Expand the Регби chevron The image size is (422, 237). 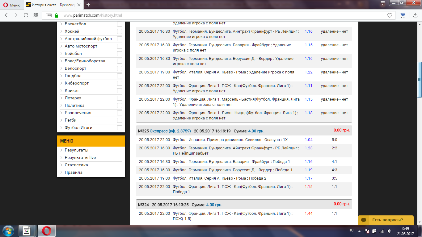61,120
